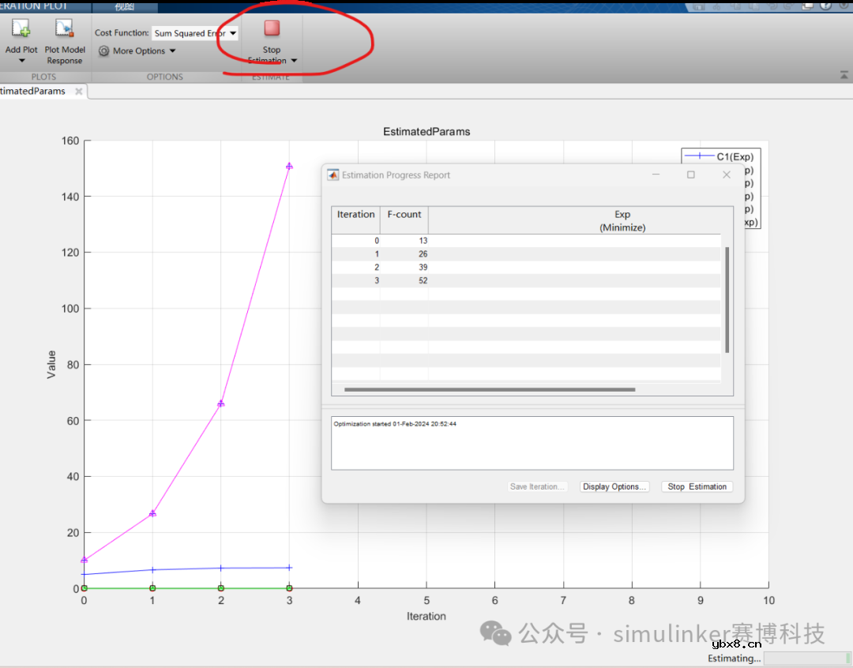Collapse the ribbon with the minimize arrow
853x668 pixels.
pos(844,74)
